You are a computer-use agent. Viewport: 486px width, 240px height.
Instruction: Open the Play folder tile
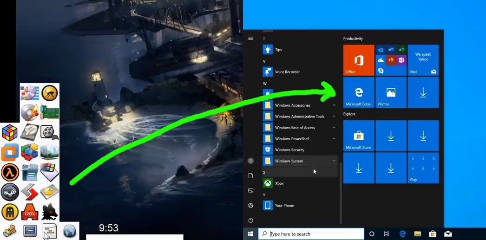click(423, 168)
